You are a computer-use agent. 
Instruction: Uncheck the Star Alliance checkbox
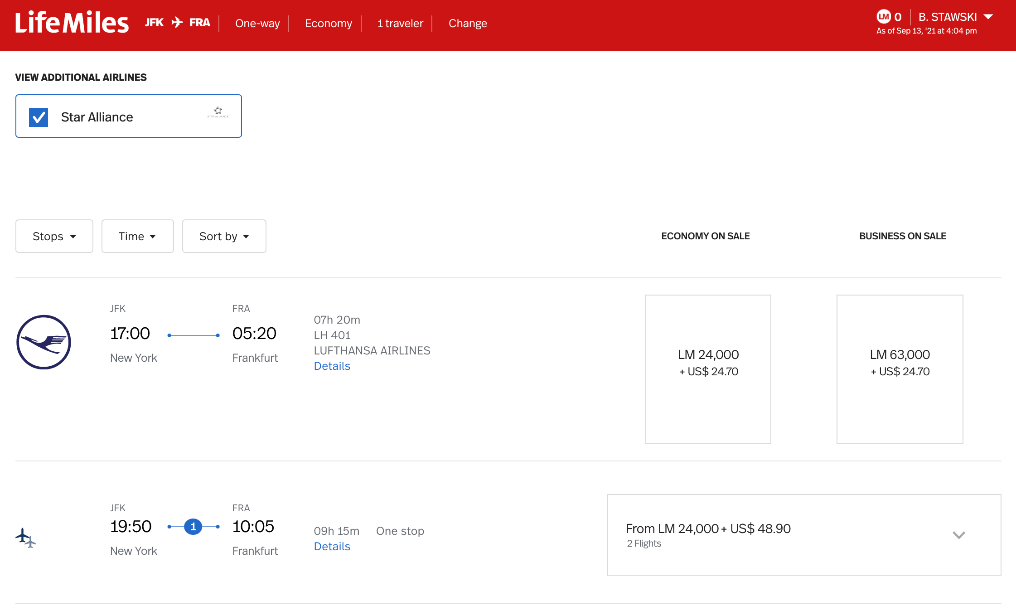click(39, 117)
